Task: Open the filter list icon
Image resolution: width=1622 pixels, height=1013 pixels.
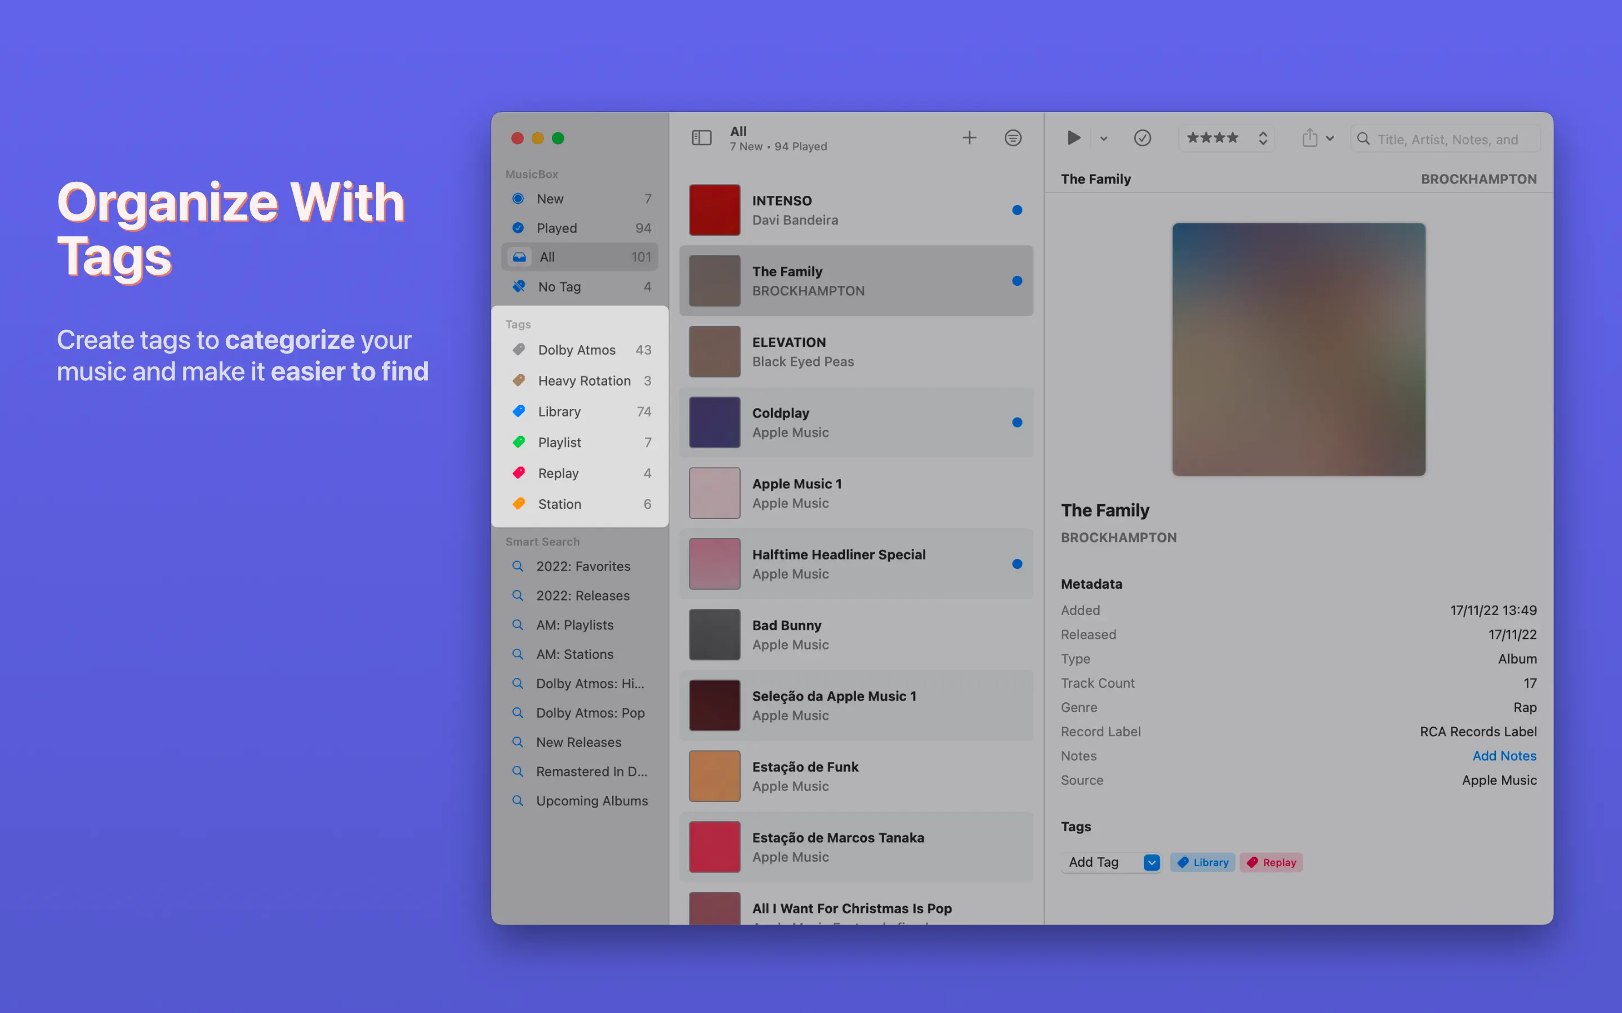Action: (x=1013, y=138)
